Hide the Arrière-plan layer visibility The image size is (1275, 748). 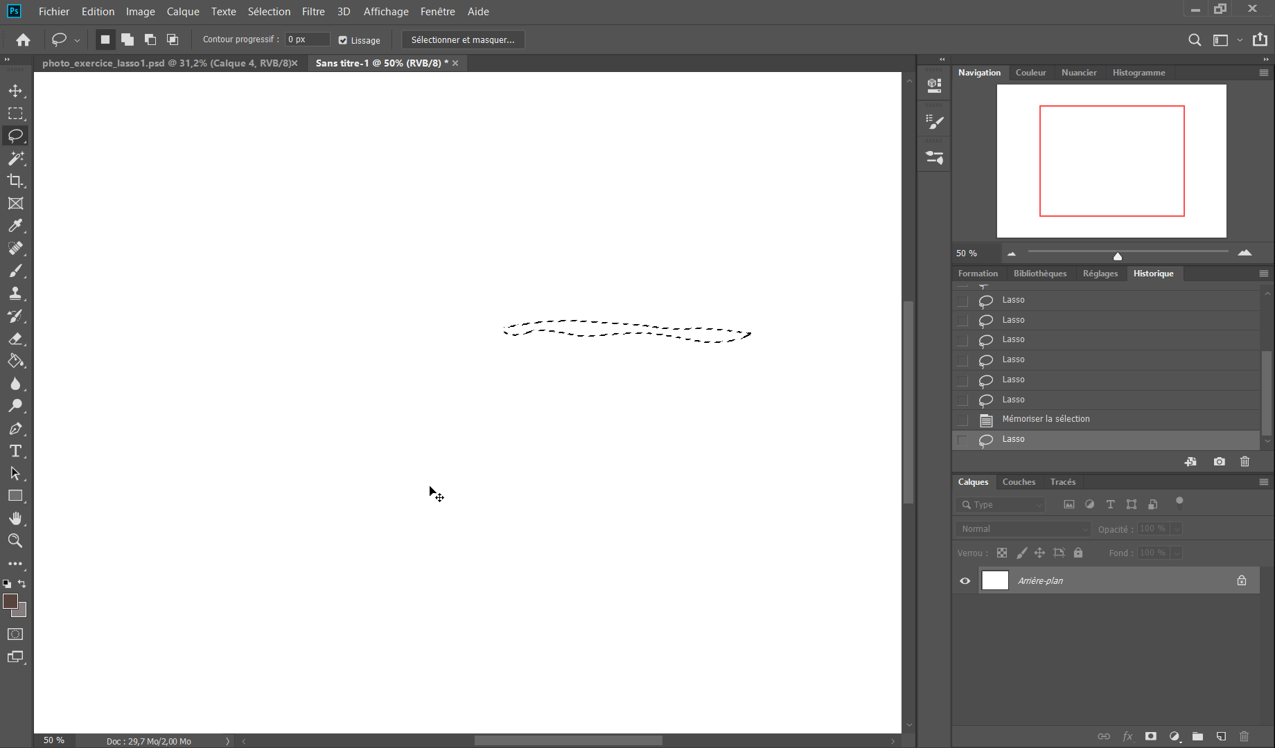[x=965, y=581]
